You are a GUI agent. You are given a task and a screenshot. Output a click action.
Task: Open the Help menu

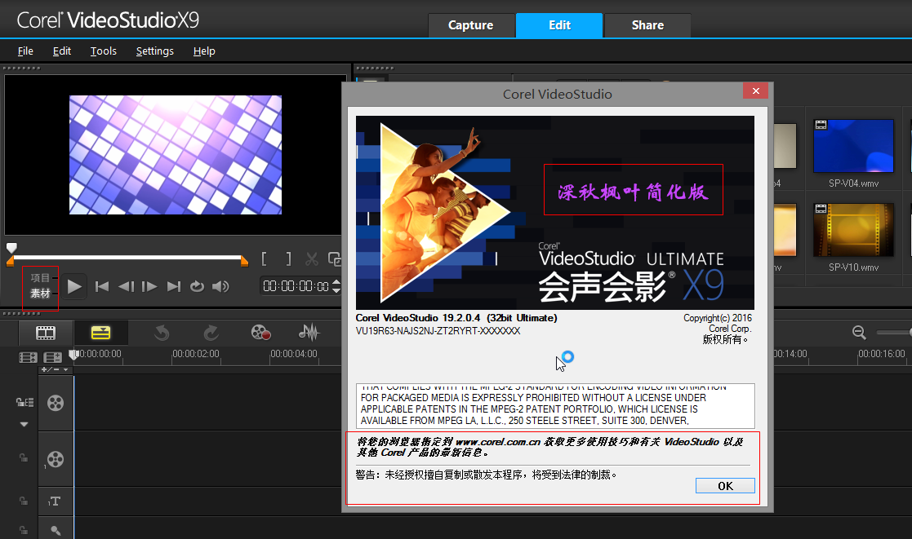[204, 51]
